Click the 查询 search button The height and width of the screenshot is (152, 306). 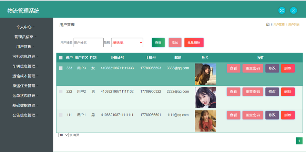click(x=158, y=42)
